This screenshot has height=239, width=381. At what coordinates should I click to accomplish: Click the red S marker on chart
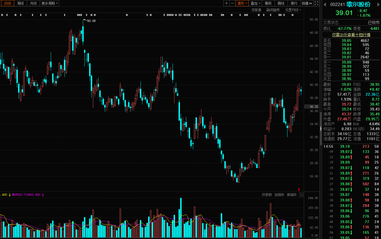tap(299, 189)
